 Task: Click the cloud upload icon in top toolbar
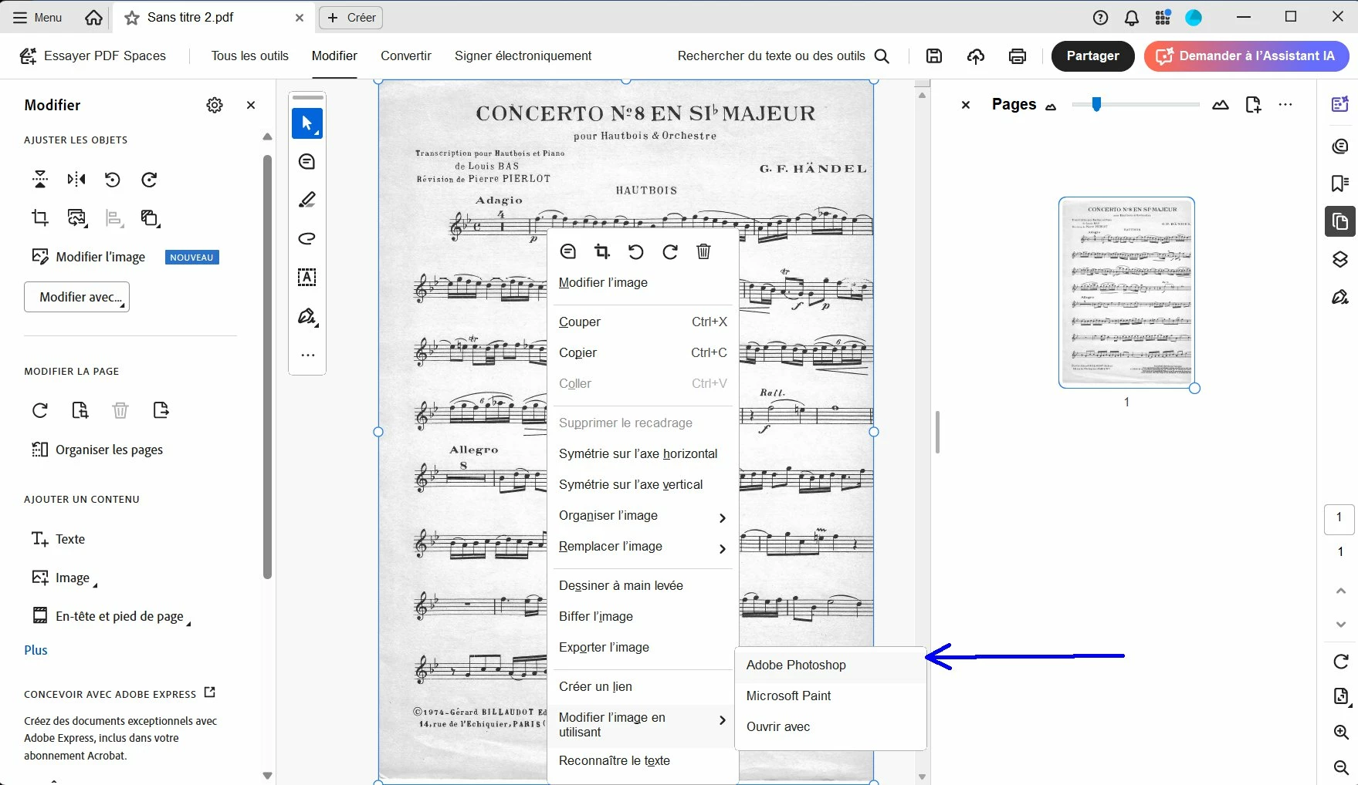coord(976,56)
